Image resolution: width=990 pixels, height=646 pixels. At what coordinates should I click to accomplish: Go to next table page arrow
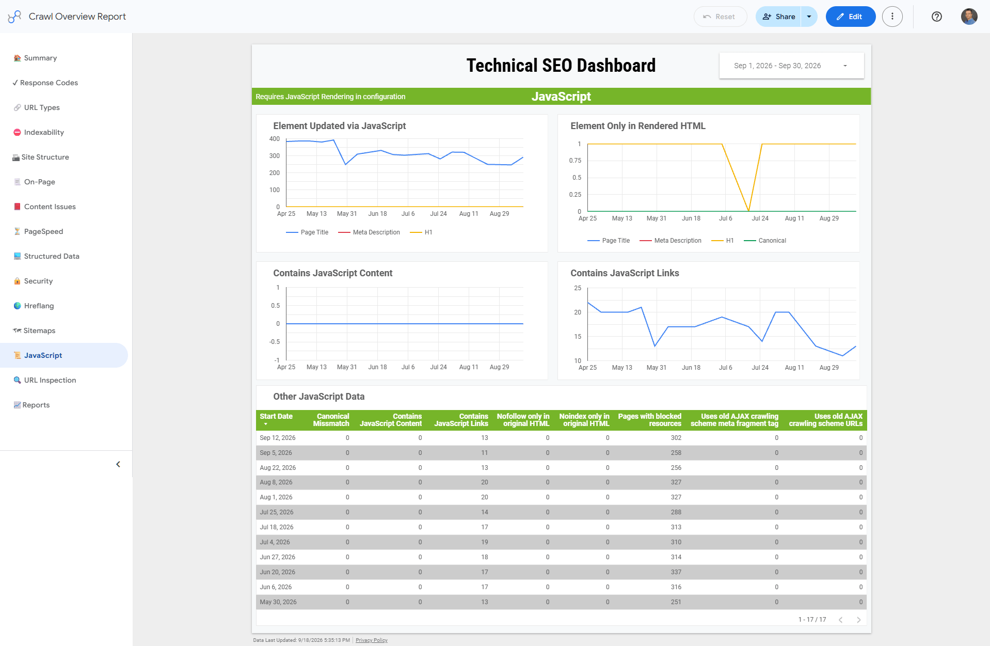[x=858, y=620]
